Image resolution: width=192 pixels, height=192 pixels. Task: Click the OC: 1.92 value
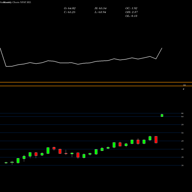pos(131,8)
